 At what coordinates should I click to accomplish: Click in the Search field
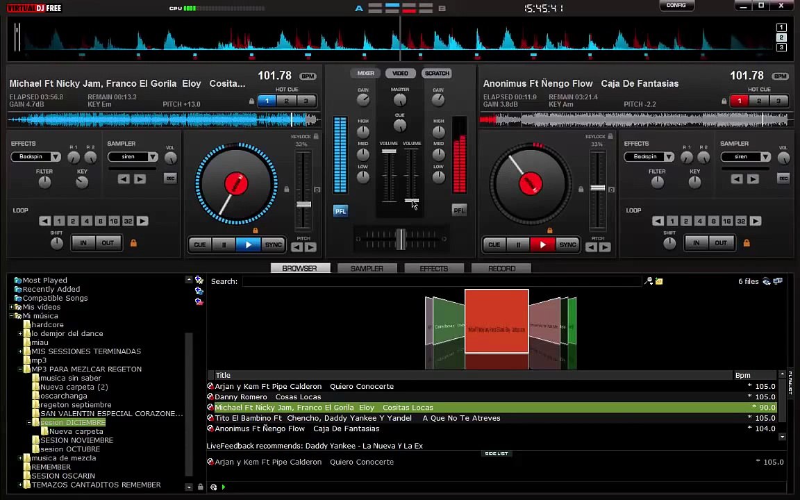tap(442, 282)
